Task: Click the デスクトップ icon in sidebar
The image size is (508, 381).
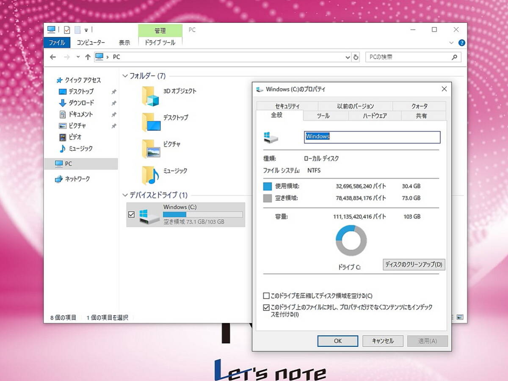Action: point(63,91)
